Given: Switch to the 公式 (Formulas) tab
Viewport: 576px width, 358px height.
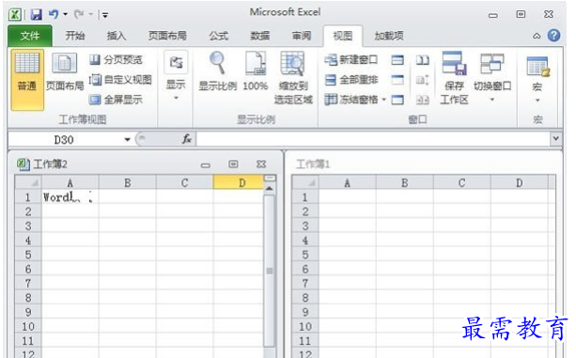Looking at the screenshot, I should pos(219,36).
